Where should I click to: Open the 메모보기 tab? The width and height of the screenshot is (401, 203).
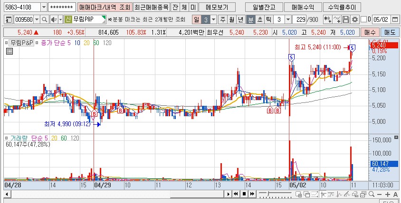217,7
